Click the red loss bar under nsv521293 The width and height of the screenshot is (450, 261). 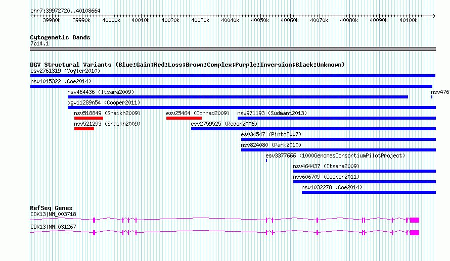click(84, 129)
